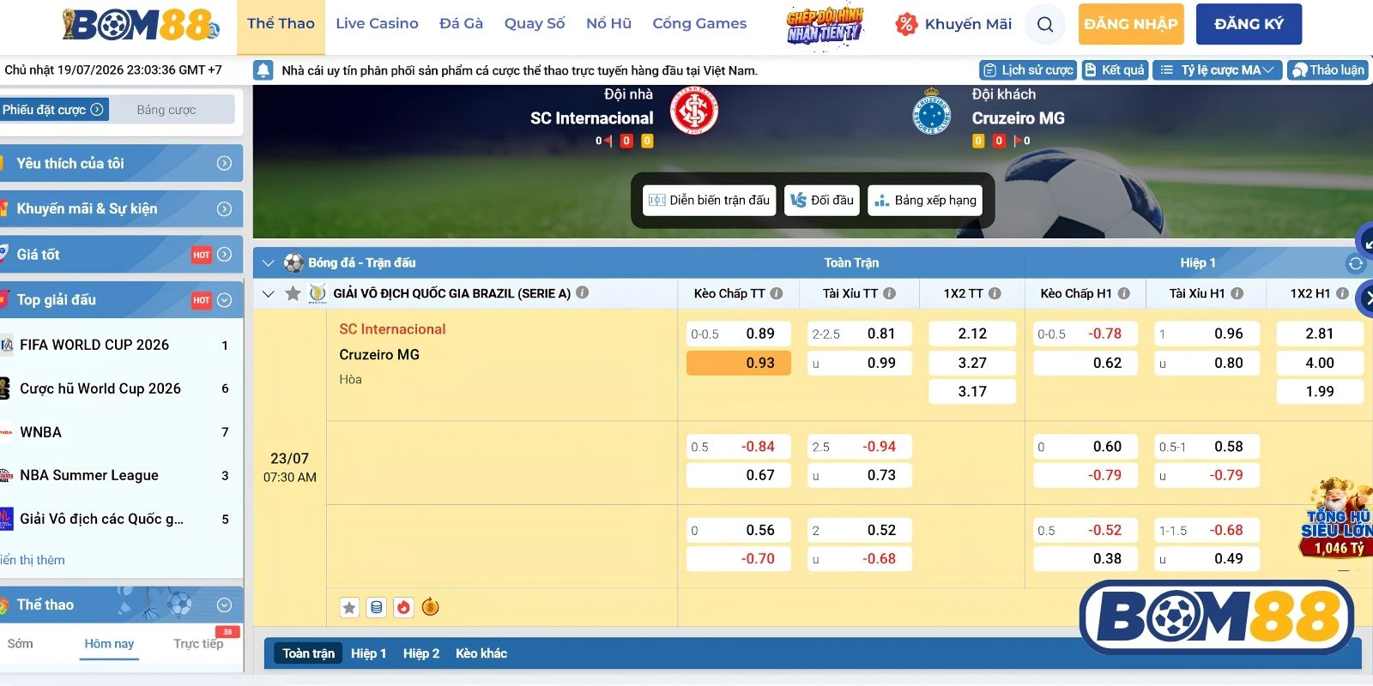Viewport: 1373px width, 686px height.
Task: Open the Tỷ lệ cược MA odds dropdown
Action: point(1218,70)
